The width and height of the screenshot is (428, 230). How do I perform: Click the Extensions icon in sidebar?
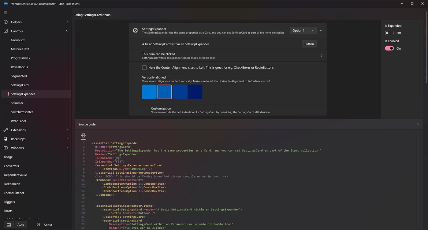(x=6, y=130)
